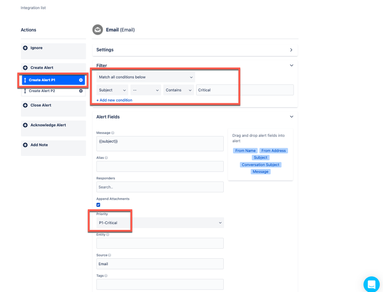This screenshot has height=292, width=383.
Task: Uncheck the Append Attachments checkbox
Action: coord(98,205)
